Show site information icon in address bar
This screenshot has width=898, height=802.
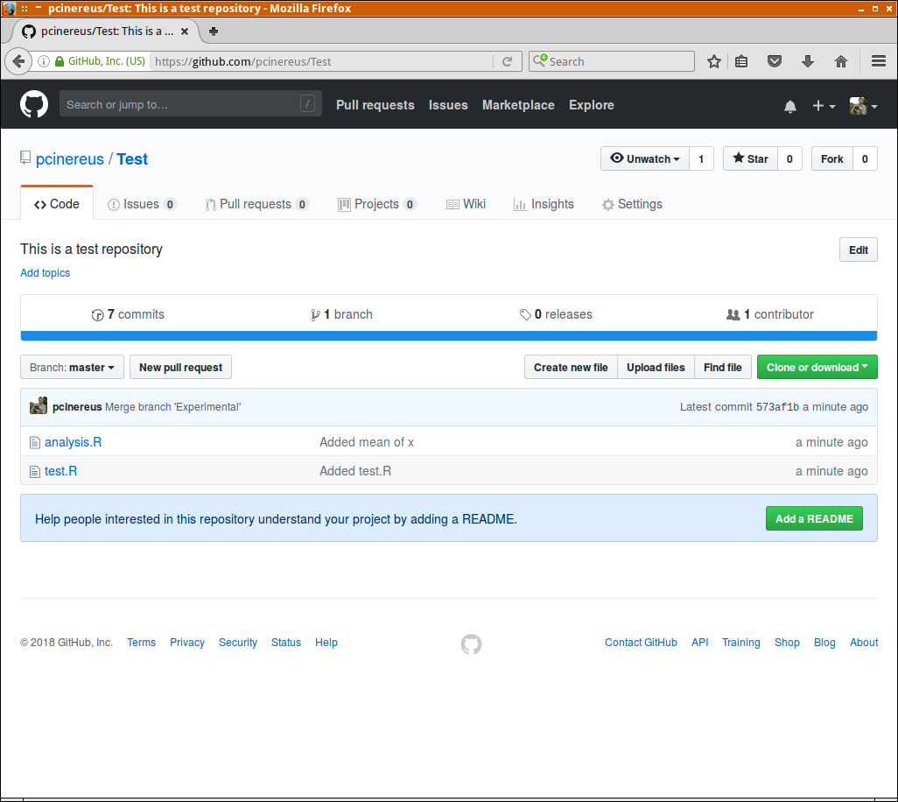tap(44, 61)
